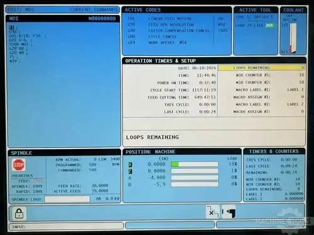Click the G54 WORK OFFSET line
This screenshot has height=235, width=314.
point(157,43)
